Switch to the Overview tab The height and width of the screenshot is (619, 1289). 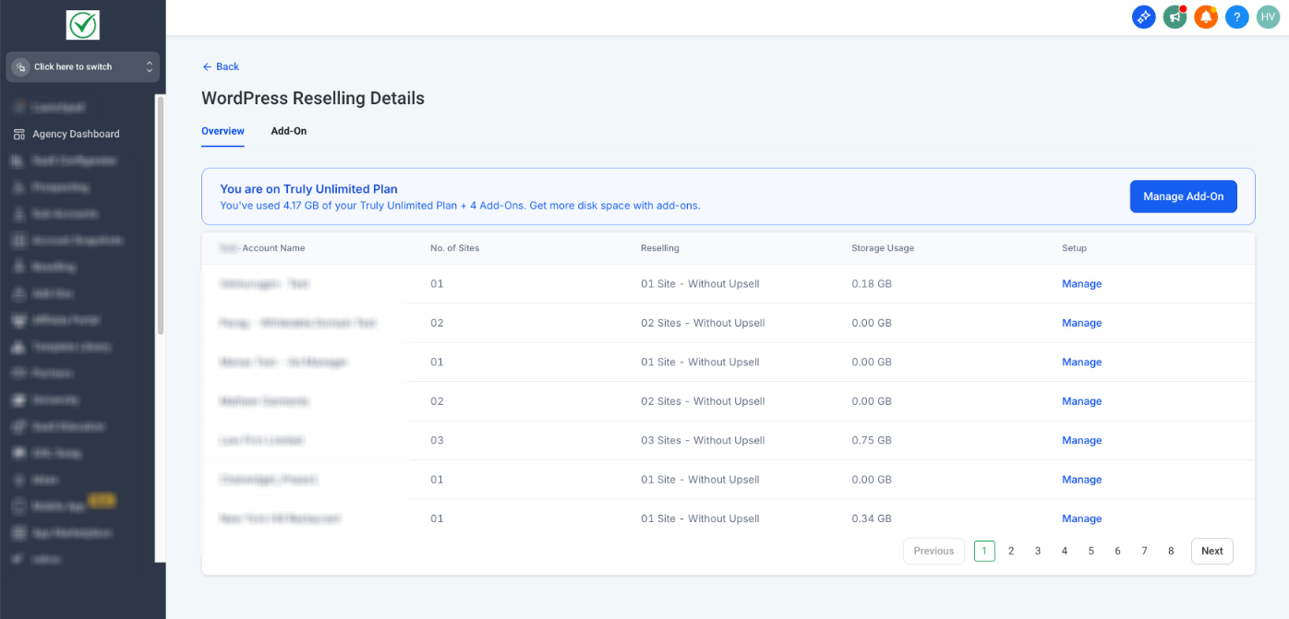pyautogui.click(x=223, y=131)
